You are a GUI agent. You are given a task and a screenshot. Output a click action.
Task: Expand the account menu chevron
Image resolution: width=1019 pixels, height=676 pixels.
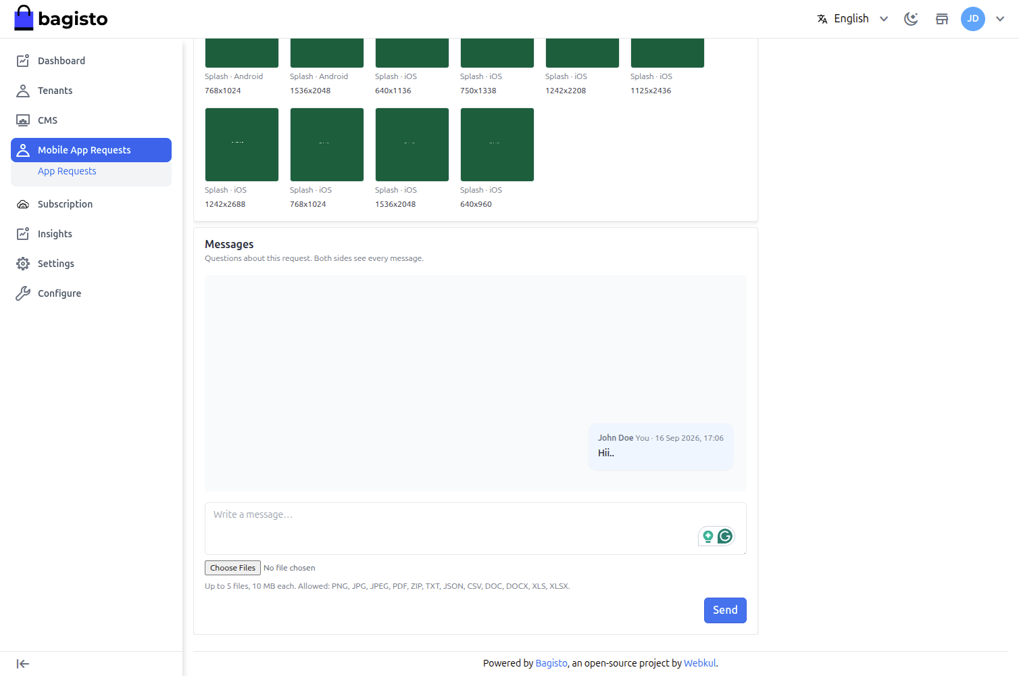pyautogui.click(x=1000, y=19)
